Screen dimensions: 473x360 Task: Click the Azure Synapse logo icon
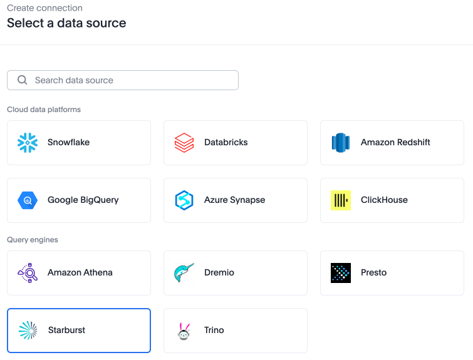184,200
